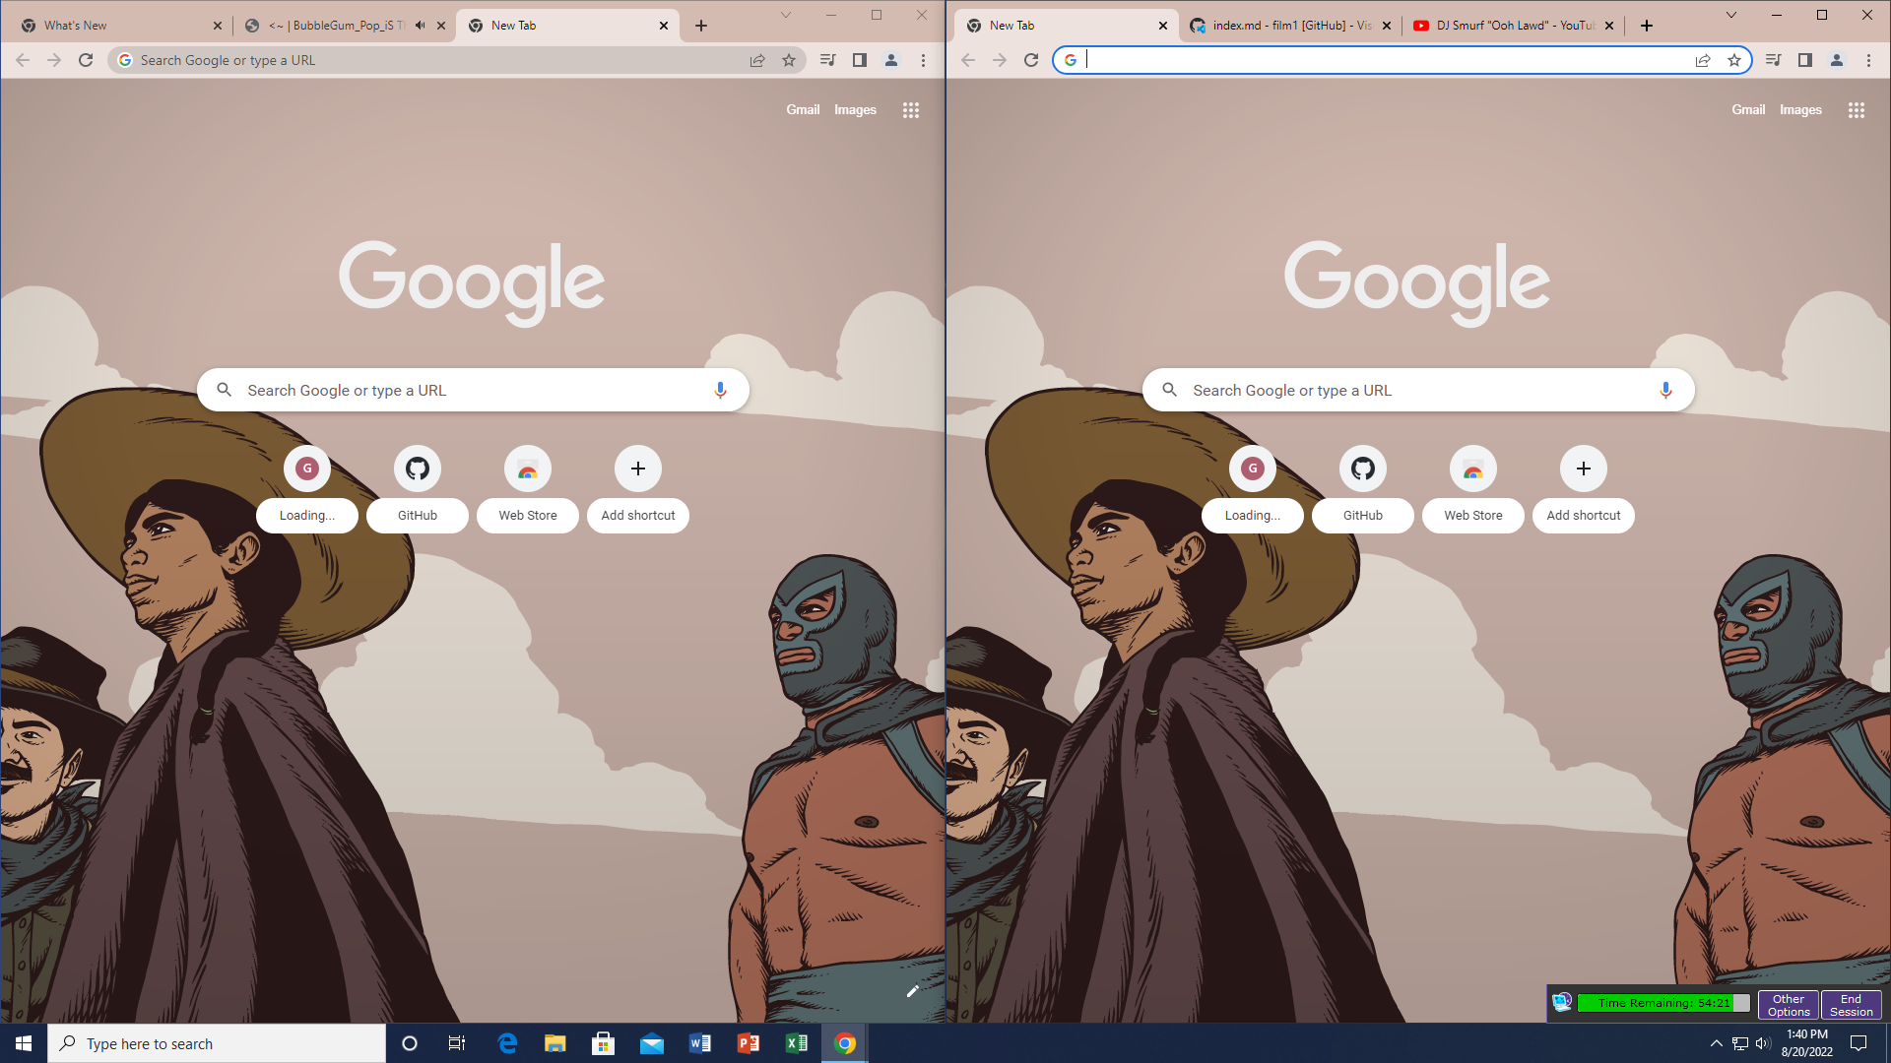
Task: Click Time Remaining progress bar
Action: point(1663,1003)
